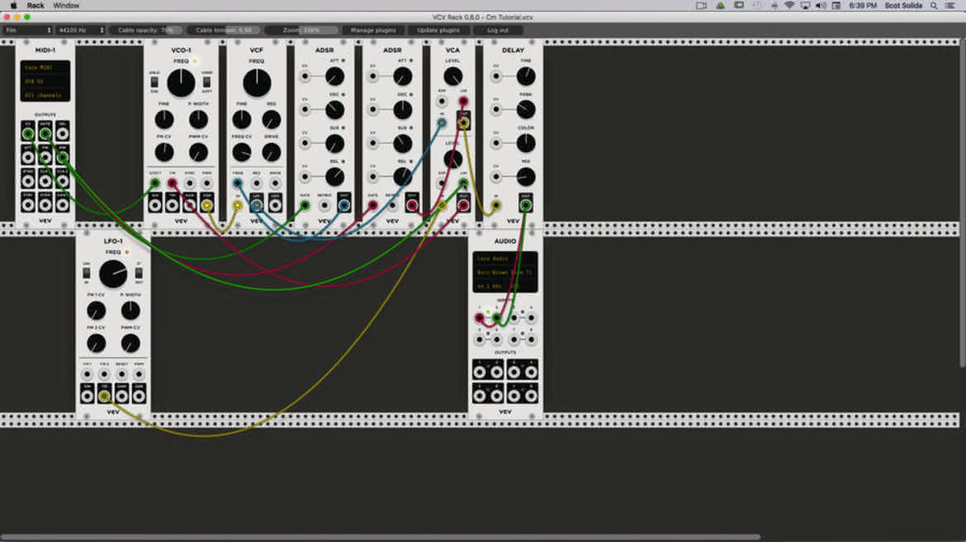Open the Window menu in menu bar
Viewport: 966px width, 542px height.
point(66,6)
